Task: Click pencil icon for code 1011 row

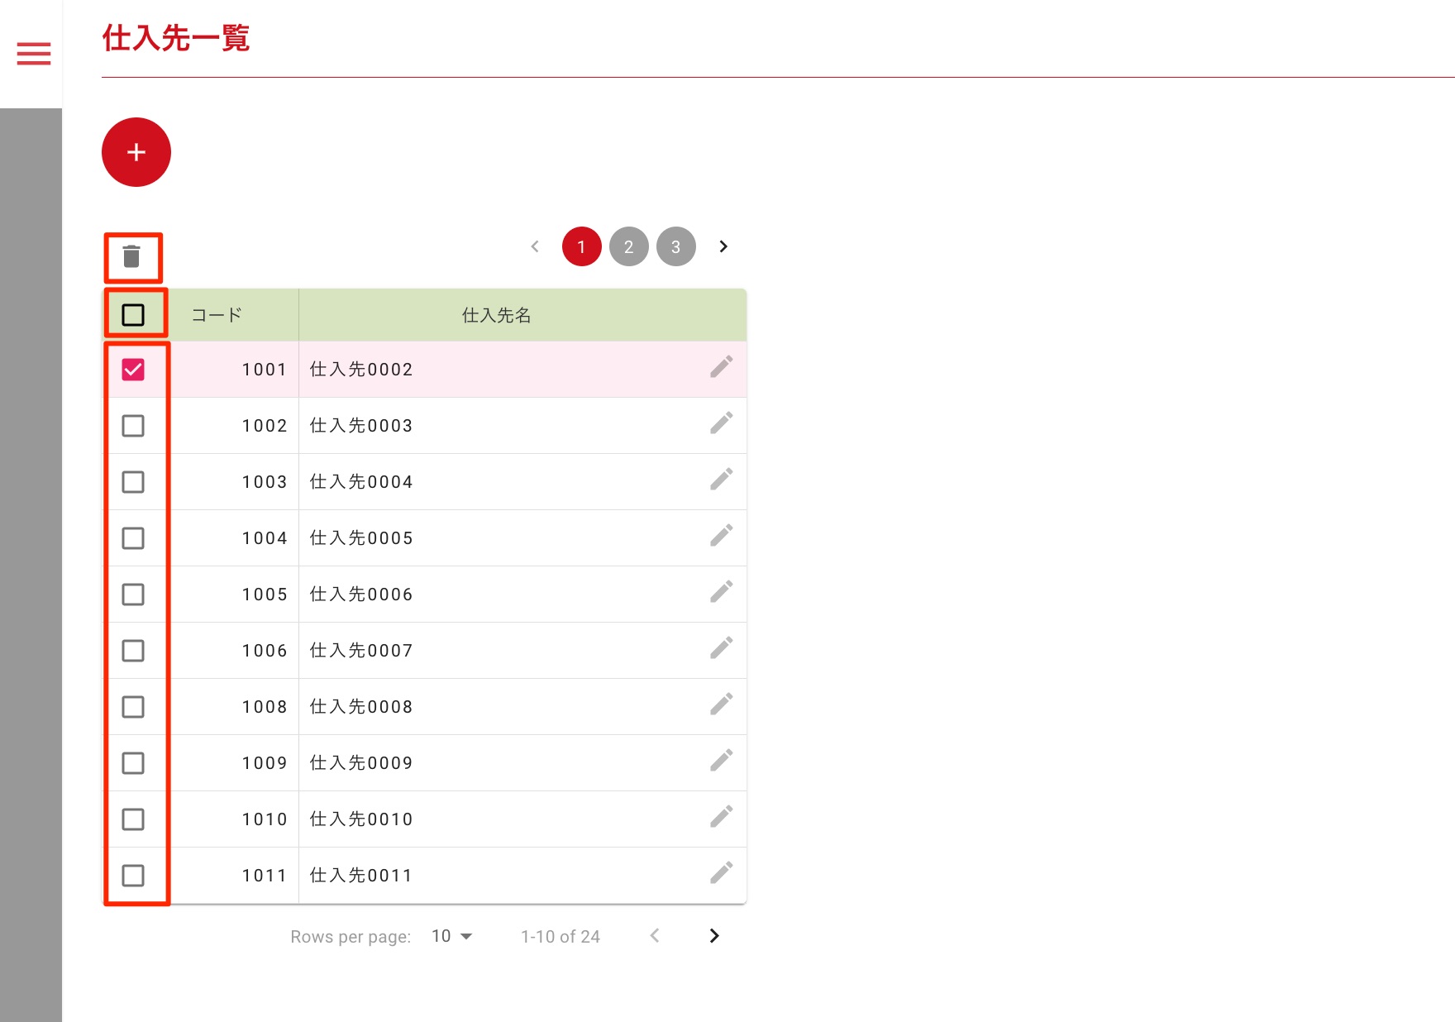Action: [x=721, y=873]
